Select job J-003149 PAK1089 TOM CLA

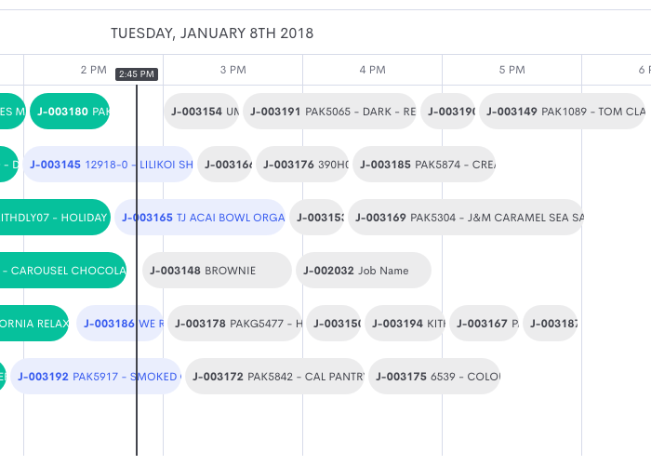(x=562, y=112)
